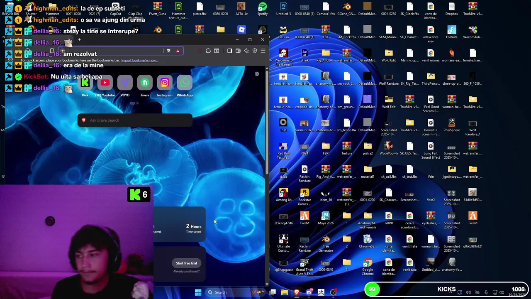Open Brave Rewards triangle icon
Viewport: 531px width, 299px height.
point(178,51)
